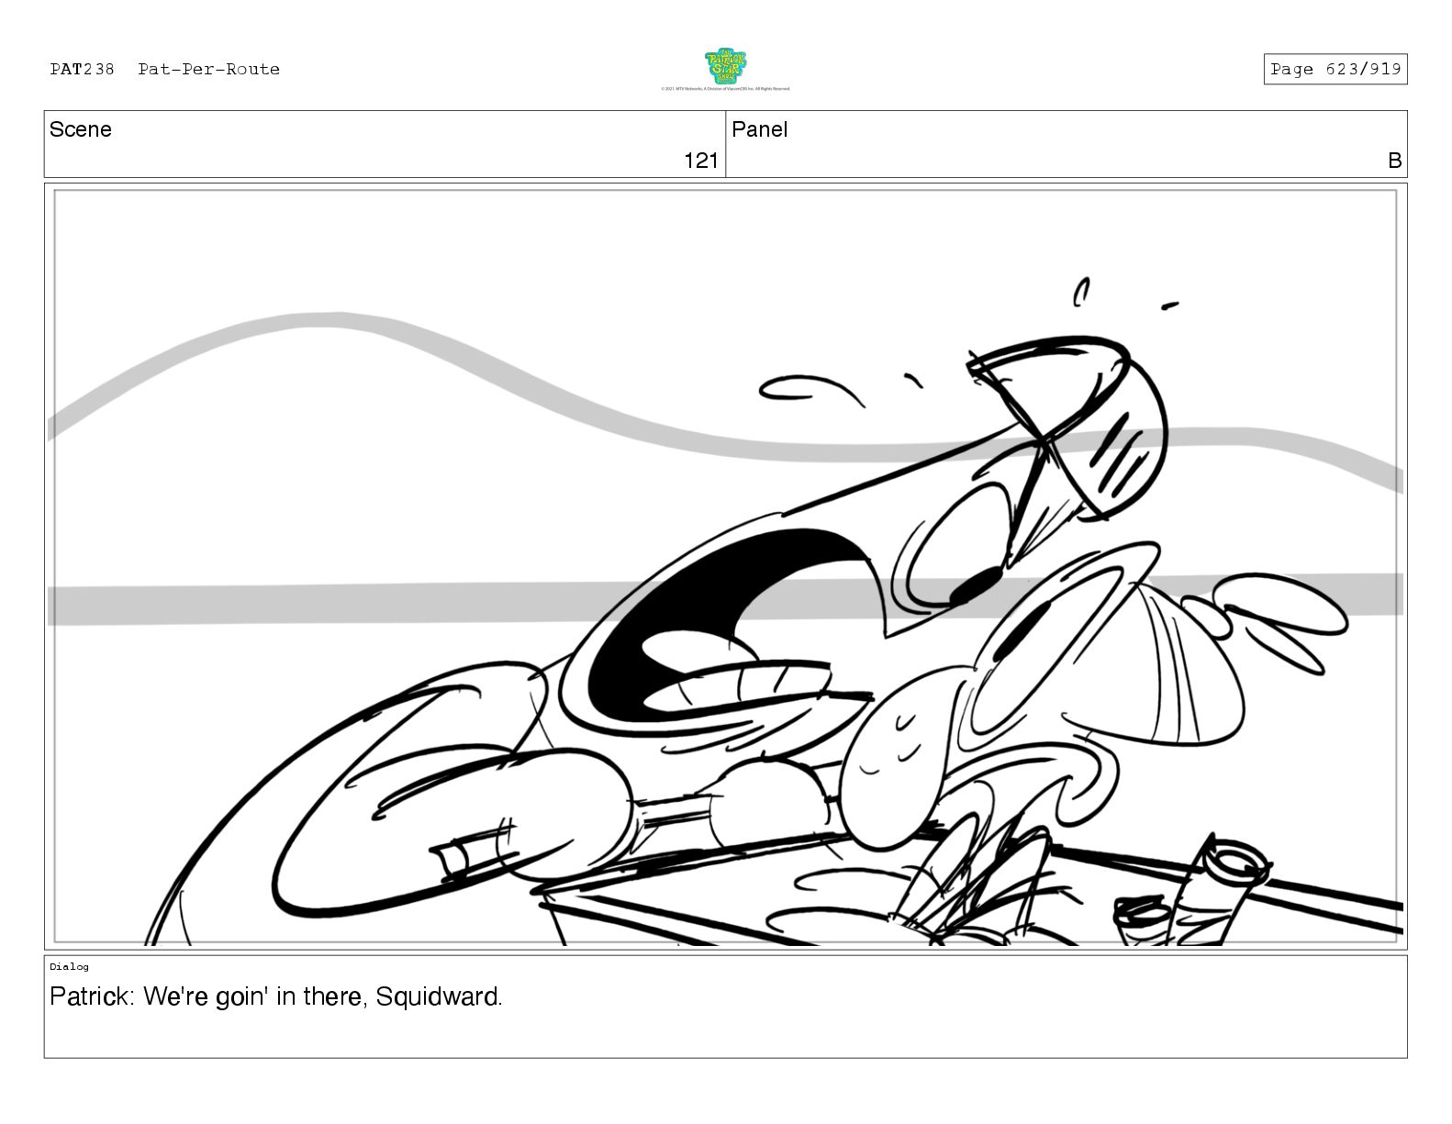The height and width of the screenshot is (1124, 1452).
Task: Click the 'Scene' label
Action: pyautogui.click(x=81, y=129)
